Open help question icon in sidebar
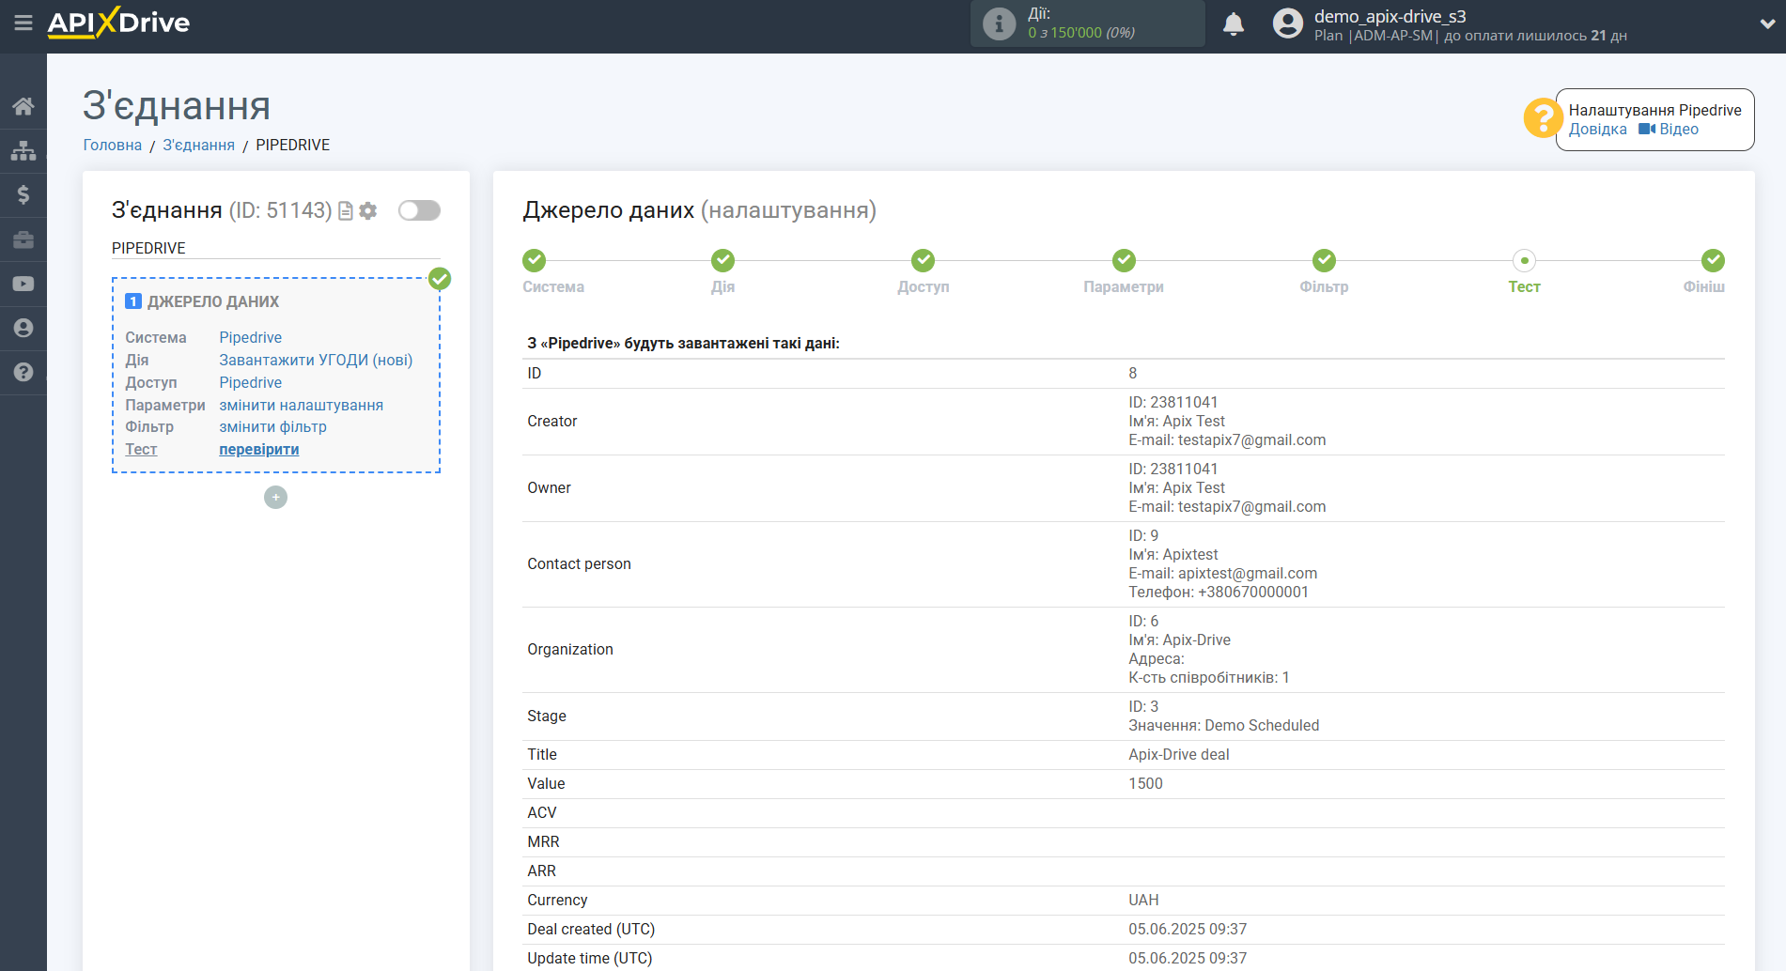The height and width of the screenshot is (971, 1786). point(23,372)
